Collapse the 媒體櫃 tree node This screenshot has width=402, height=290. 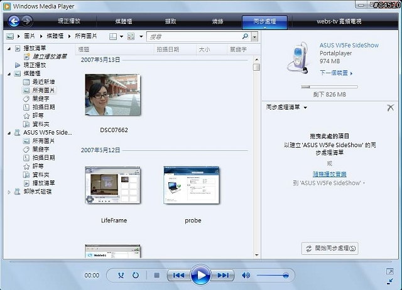click(x=9, y=74)
